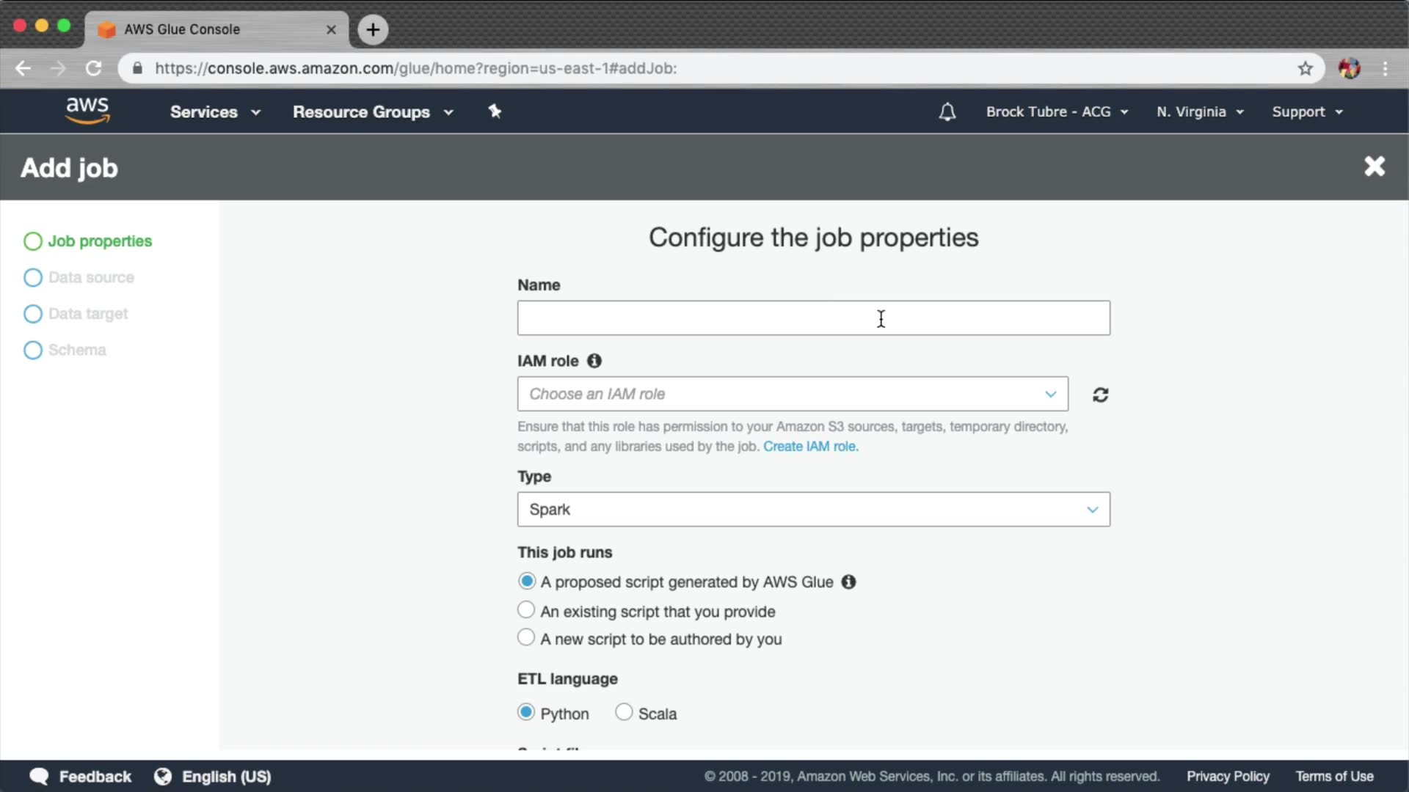This screenshot has height=792, width=1409.
Task: Bookmark page with the star icon
Action: [x=1305, y=68]
